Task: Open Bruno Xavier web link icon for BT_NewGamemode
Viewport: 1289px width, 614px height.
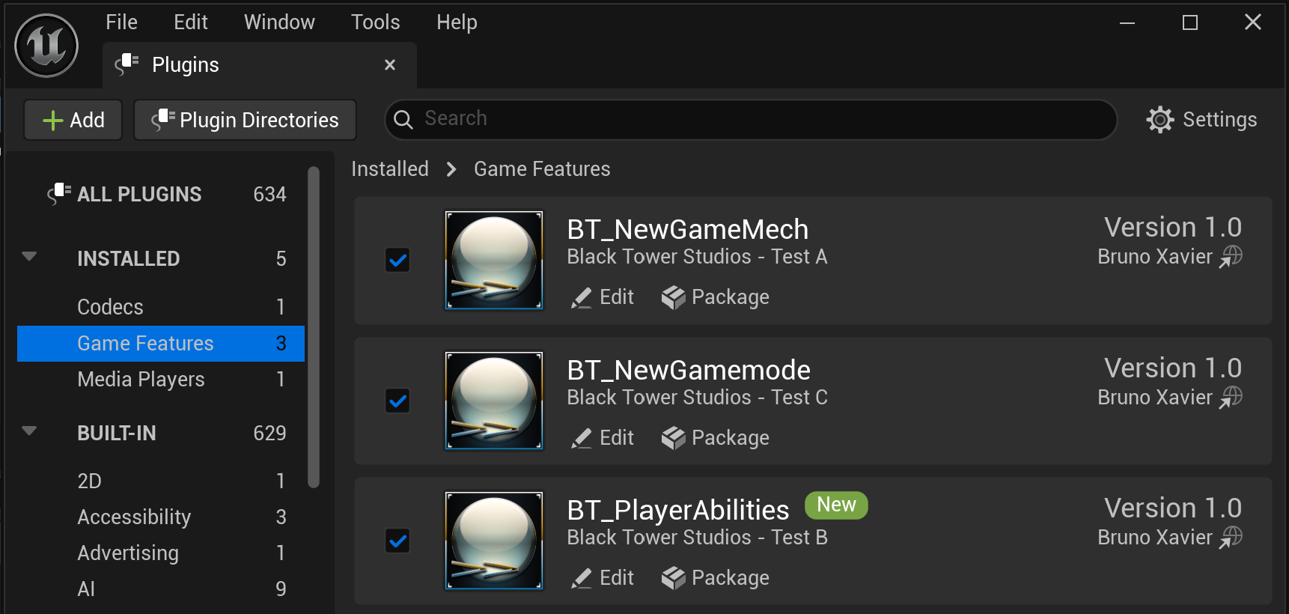Action: click(x=1231, y=398)
